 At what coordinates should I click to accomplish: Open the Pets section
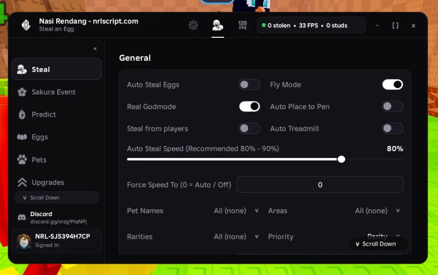point(57,160)
